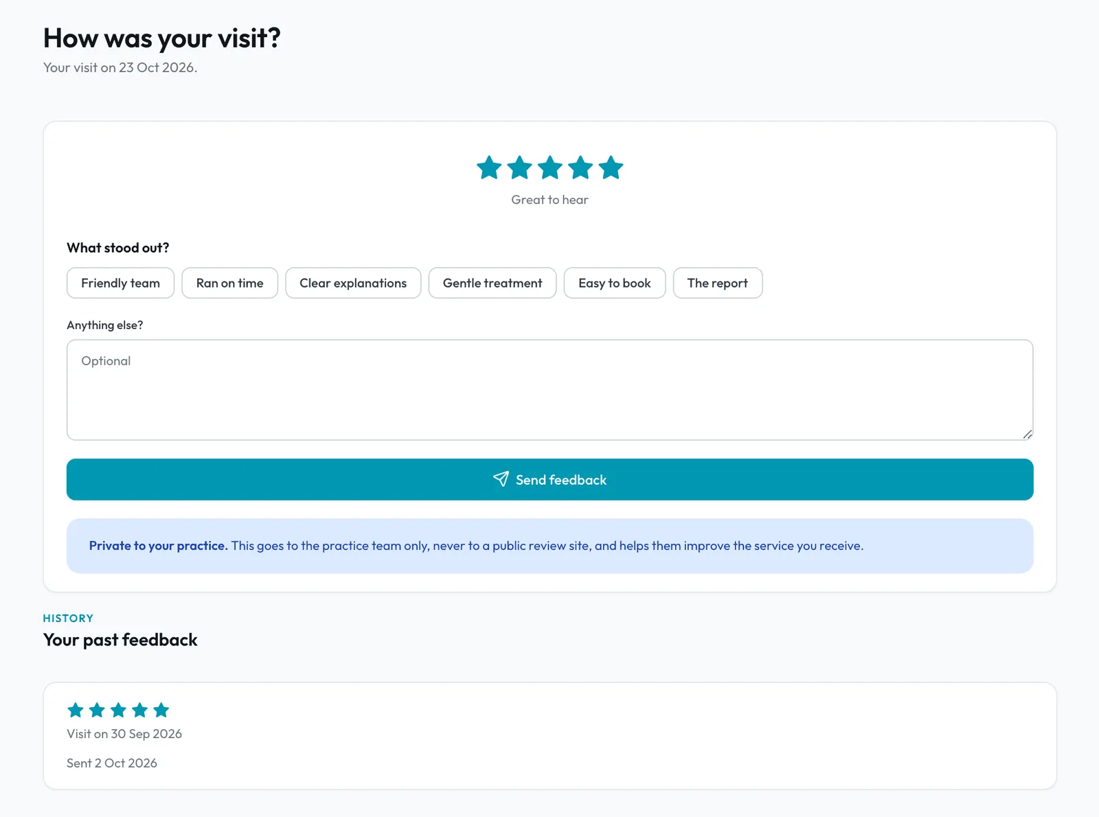
Task: Submit with the Send feedback button
Action: tap(549, 479)
